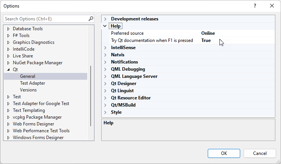Select Test Adapter under Qt

tap(32, 83)
